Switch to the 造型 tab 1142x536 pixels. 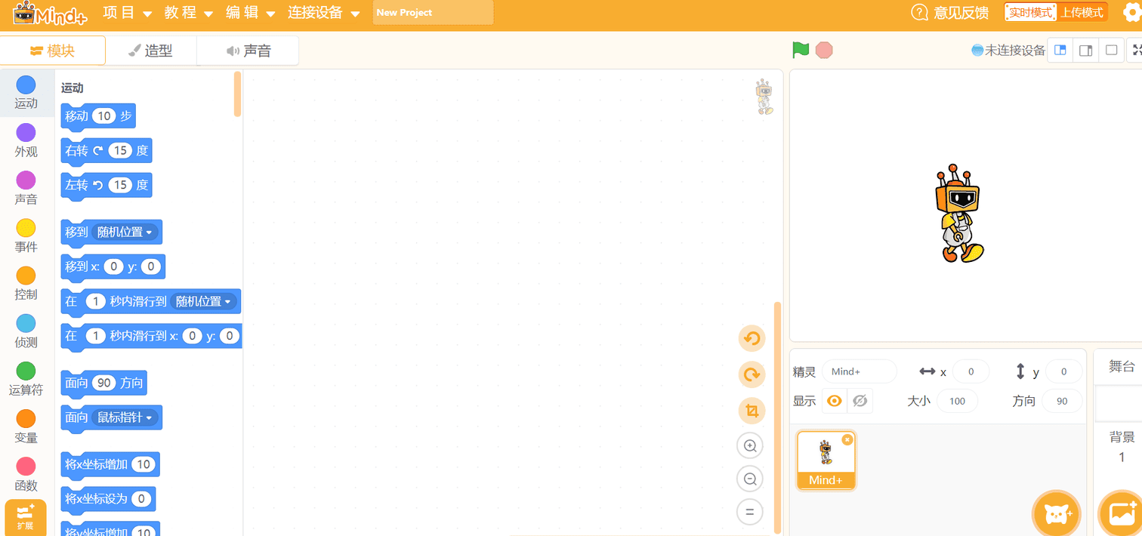151,51
